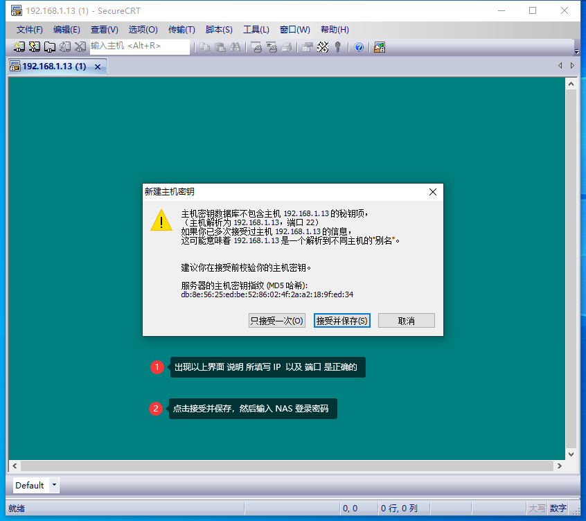Maximize the SecureCRT window
The height and width of the screenshot is (521, 586).
(x=533, y=10)
